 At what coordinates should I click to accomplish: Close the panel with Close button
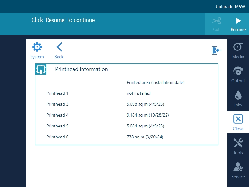point(238,122)
